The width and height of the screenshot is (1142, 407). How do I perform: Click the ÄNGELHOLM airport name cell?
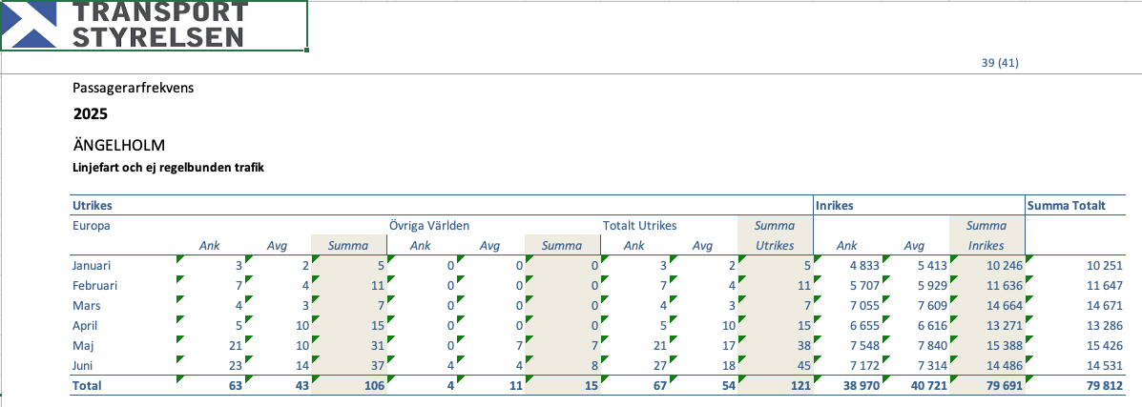click(x=119, y=146)
